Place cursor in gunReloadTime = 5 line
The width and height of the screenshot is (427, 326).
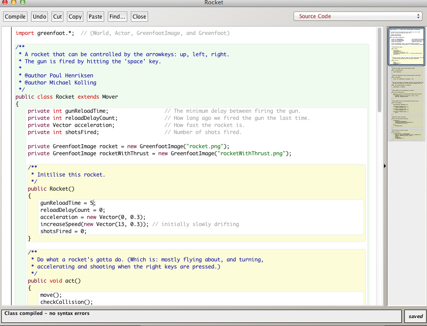(67, 203)
